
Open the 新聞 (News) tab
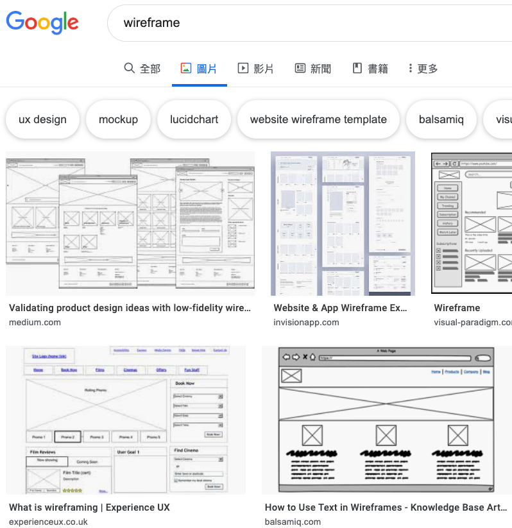pyautogui.click(x=313, y=69)
